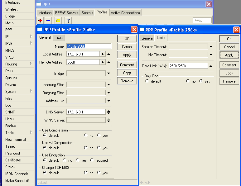Click Remove in the left profile dialog

[x=127, y=81]
